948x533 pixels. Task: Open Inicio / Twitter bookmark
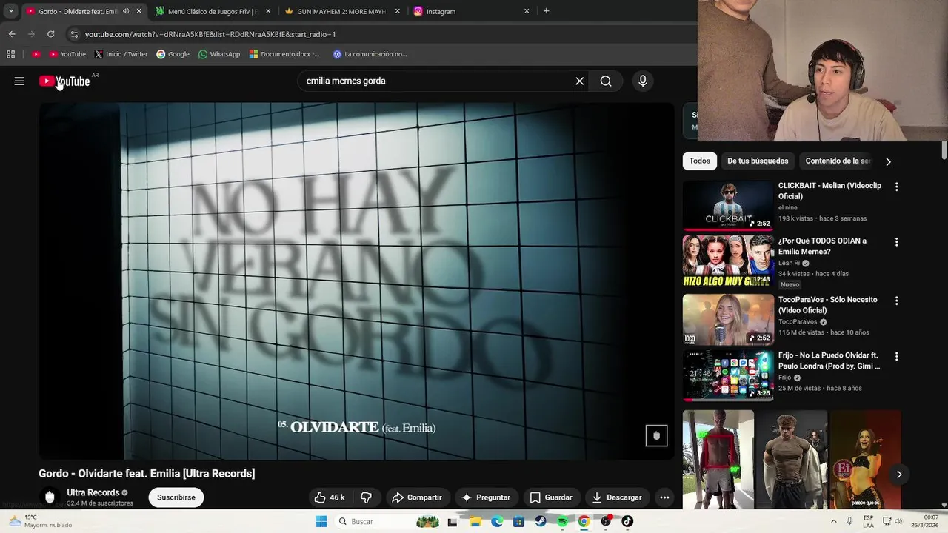[x=121, y=54]
